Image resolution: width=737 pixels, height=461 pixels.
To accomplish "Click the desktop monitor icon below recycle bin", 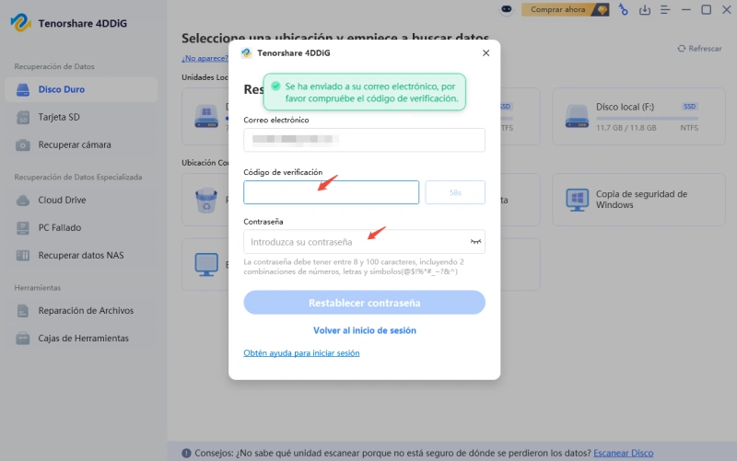I will point(206,264).
